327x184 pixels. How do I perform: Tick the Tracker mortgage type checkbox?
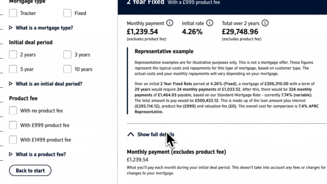pyautogui.click(x=13, y=13)
